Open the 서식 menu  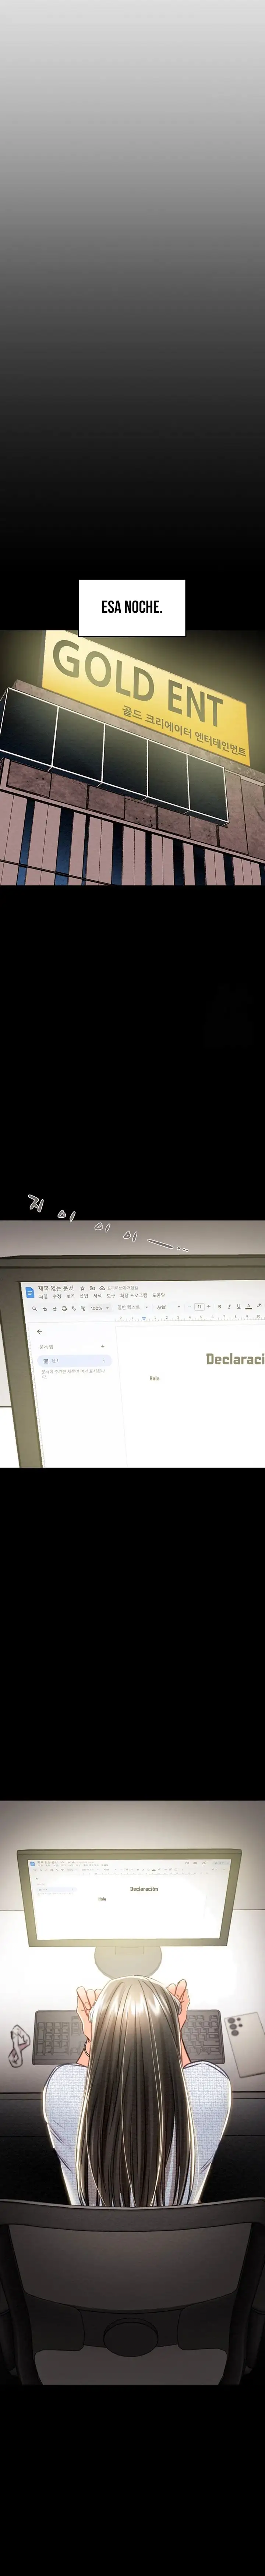click(x=97, y=1296)
